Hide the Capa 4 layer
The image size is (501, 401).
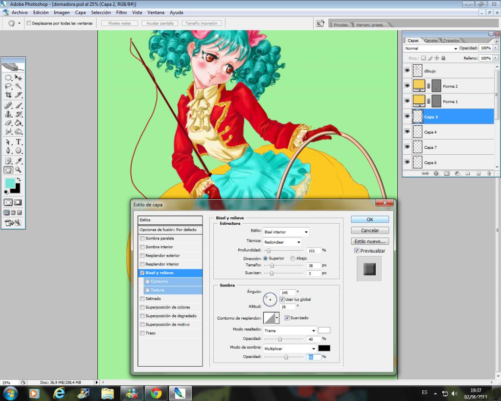[407, 132]
